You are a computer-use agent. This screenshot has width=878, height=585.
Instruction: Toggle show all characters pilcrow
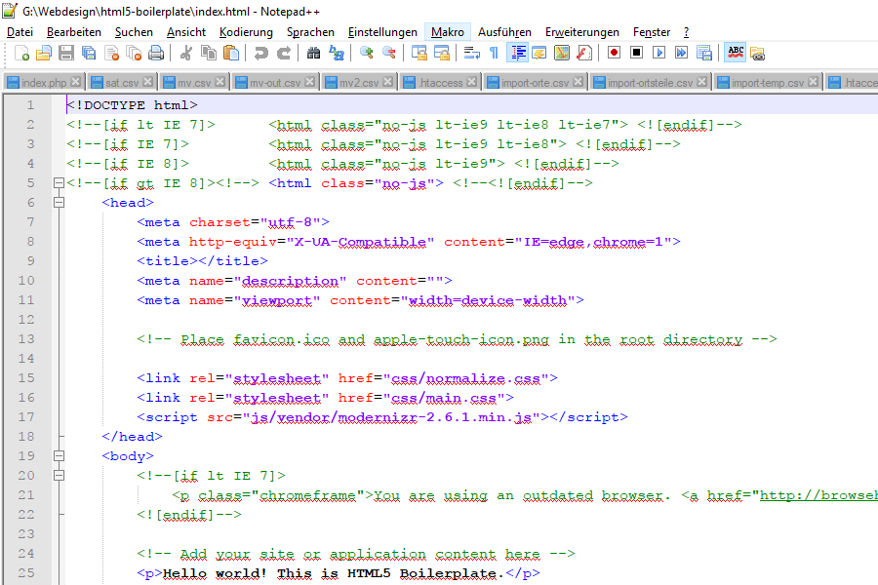coord(494,54)
